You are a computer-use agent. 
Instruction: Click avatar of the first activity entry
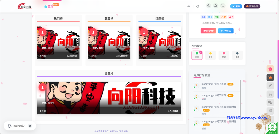pos(196,85)
